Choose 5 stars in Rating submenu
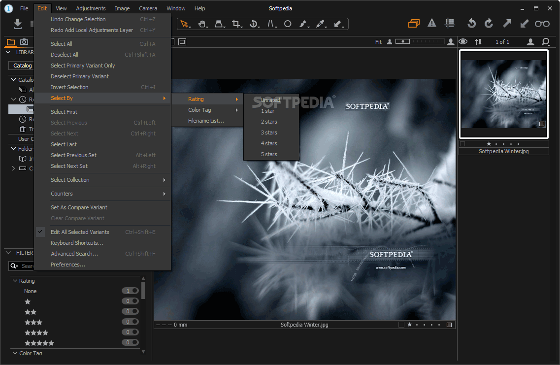The height and width of the screenshot is (365, 560). pyautogui.click(x=271, y=154)
